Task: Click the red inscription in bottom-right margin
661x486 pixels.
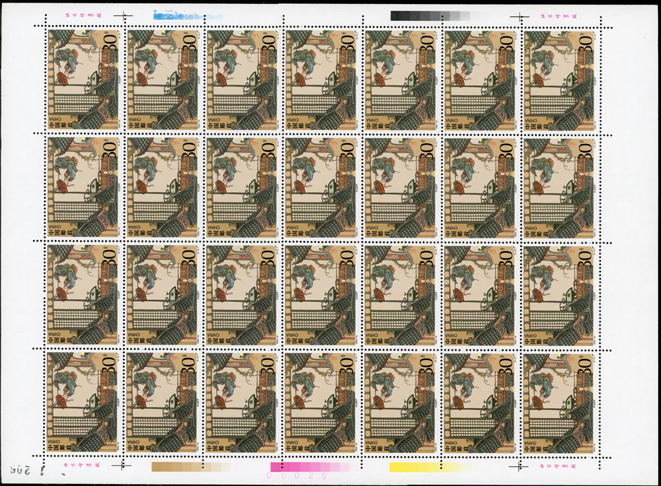Action: coord(562,467)
